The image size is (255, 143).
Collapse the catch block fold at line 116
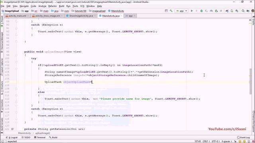point(16,112)
